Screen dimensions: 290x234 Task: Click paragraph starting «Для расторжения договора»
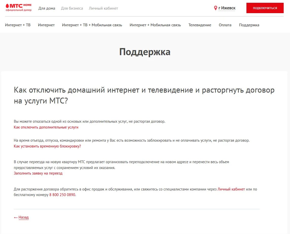[x=136, y=192]
